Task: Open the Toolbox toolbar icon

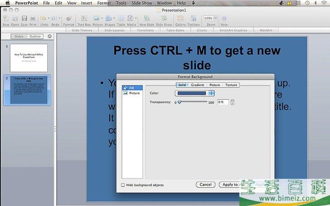Action: (194, 19)
